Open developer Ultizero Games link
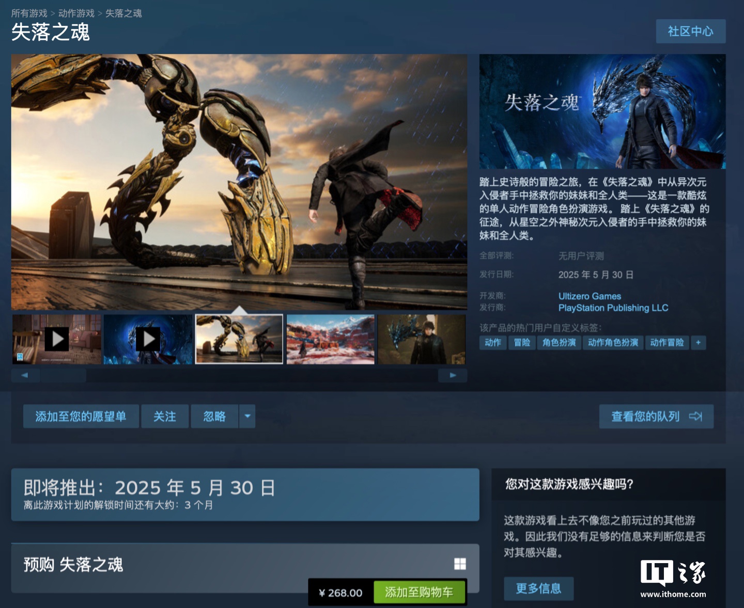Viewport: 744px width, 608px height. (590, 296)
